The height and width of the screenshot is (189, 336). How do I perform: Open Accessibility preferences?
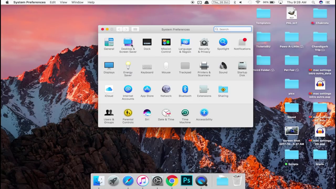(204, 115)
